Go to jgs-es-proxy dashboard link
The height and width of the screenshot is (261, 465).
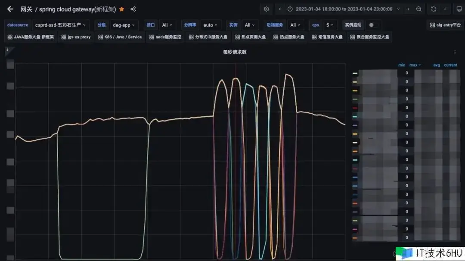click(x=76, y=37)
